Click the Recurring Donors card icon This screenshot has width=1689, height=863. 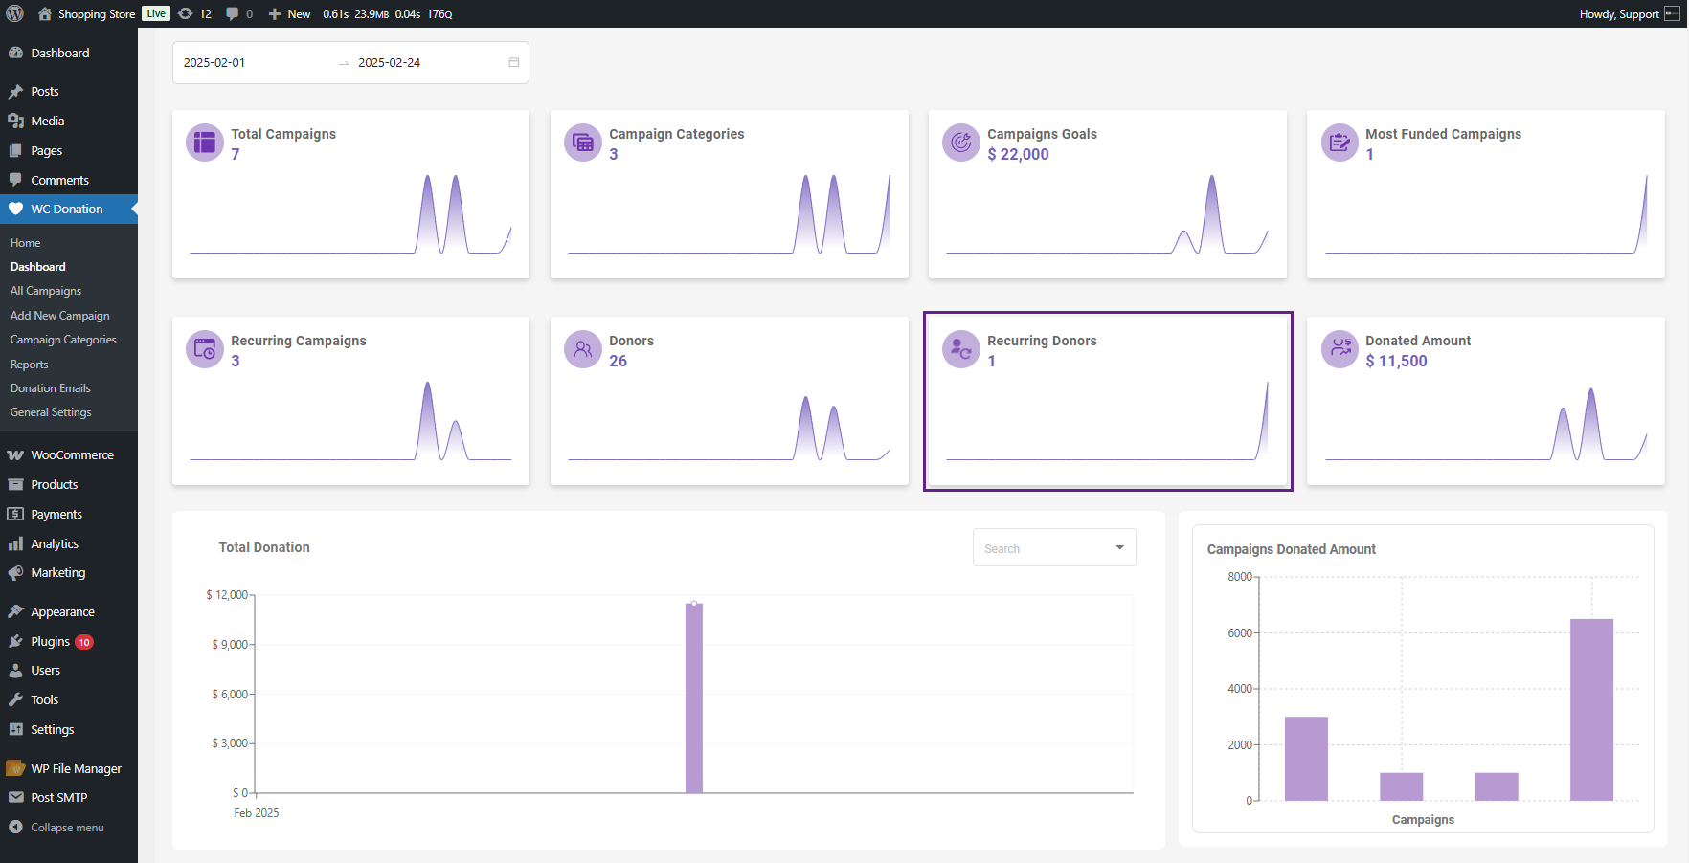[960, 349]
